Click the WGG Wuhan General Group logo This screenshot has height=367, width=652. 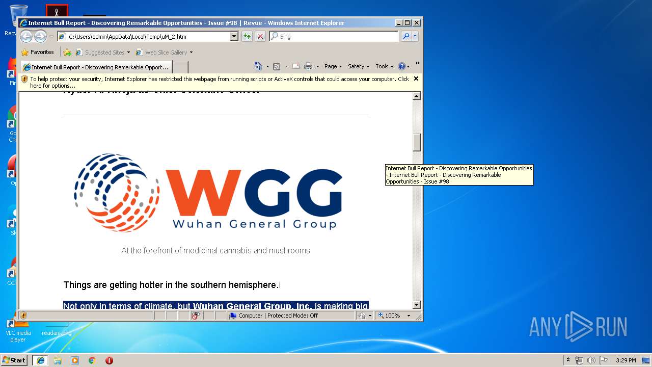tap(208, 193)
